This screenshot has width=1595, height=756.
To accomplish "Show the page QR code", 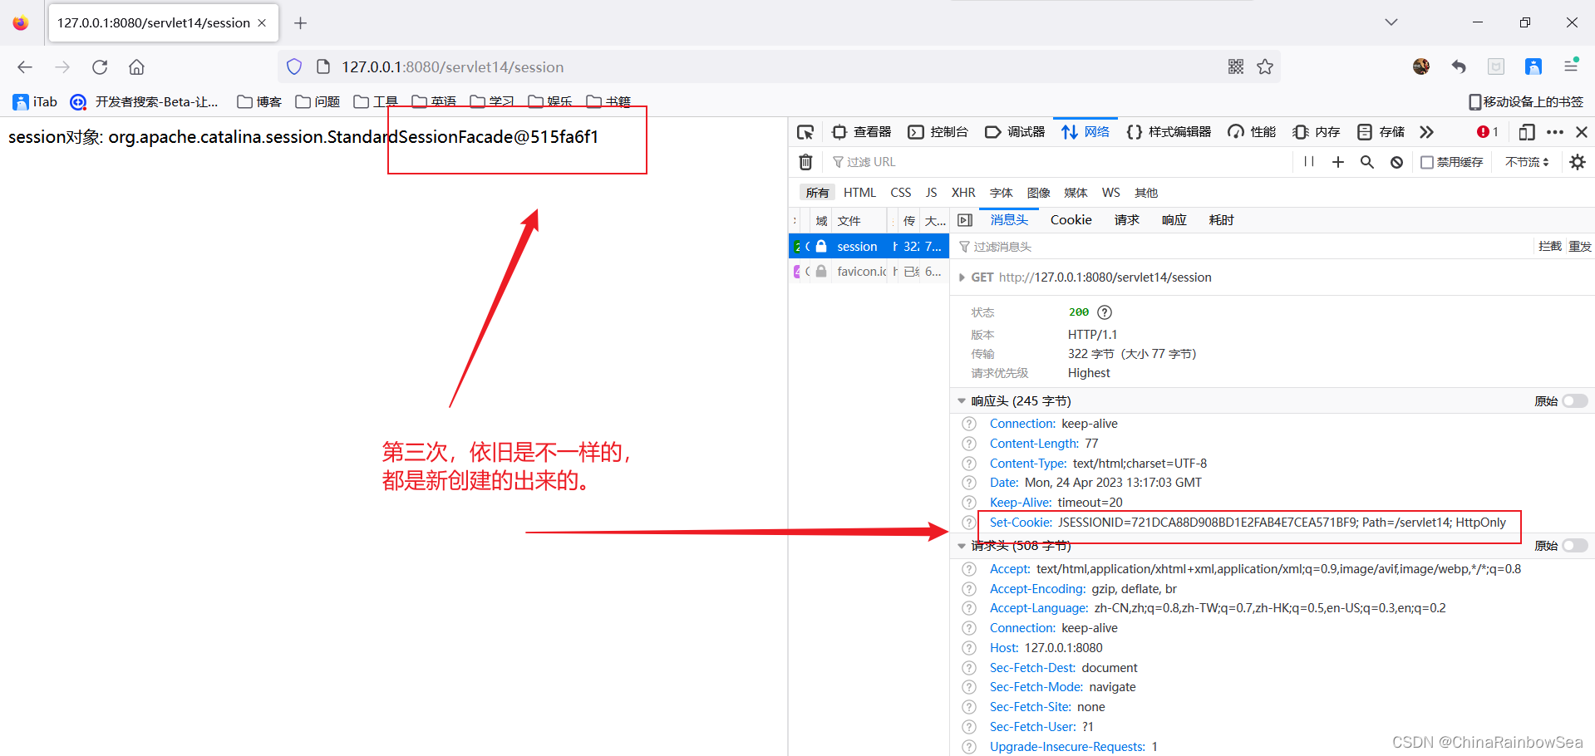I will pyautogui.click(x=1236, y=66).
